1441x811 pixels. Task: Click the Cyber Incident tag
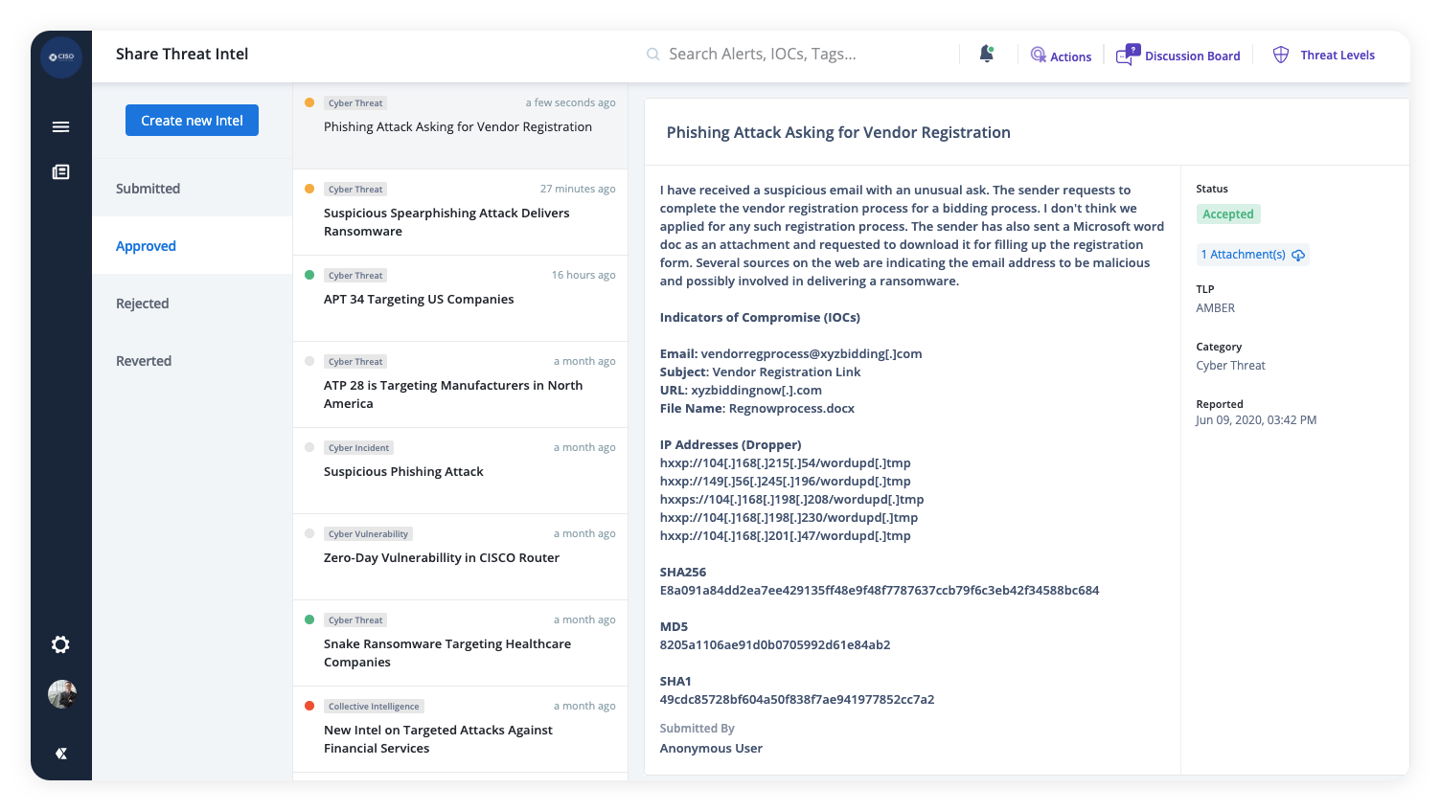(358, 448)
